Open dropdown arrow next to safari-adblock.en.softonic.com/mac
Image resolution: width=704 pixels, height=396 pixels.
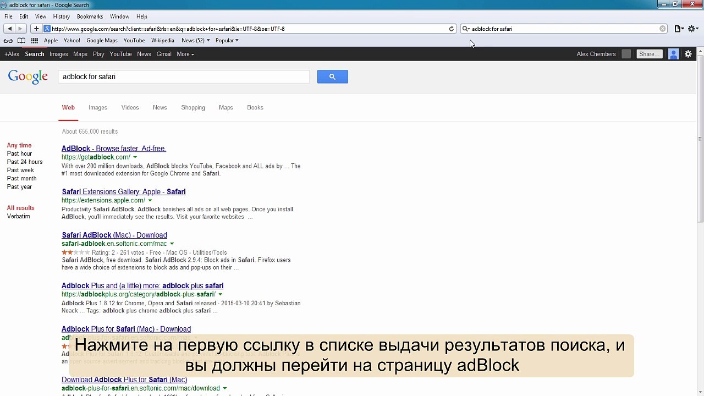point(172,244)
